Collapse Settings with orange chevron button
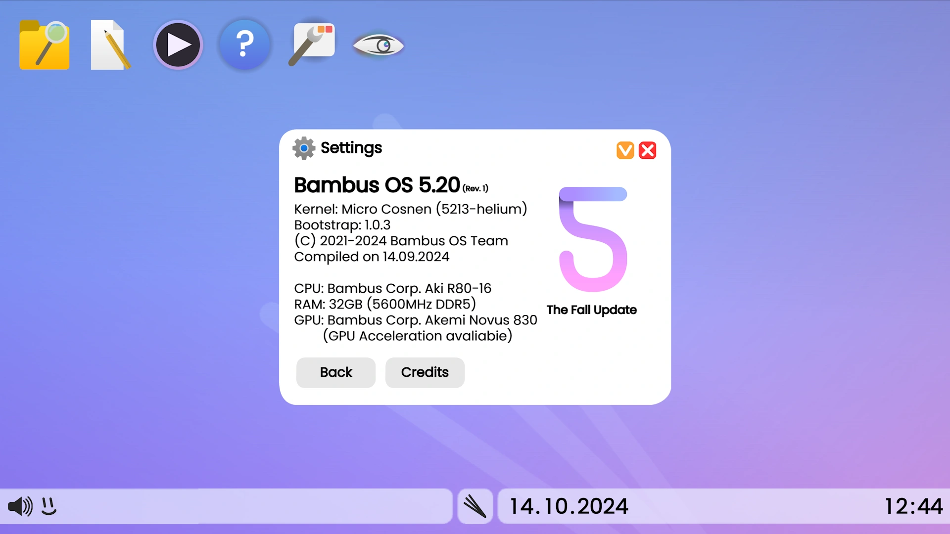Viewport: 950px width, 534px height. click(625, 150)
